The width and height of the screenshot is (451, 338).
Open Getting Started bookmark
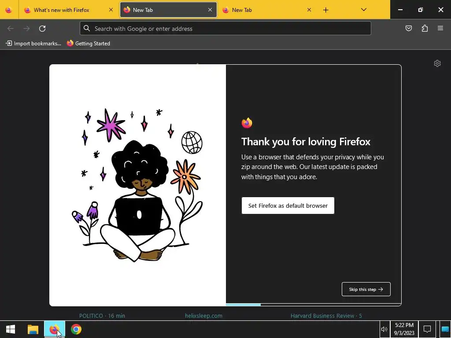click(x=88, y=44)
